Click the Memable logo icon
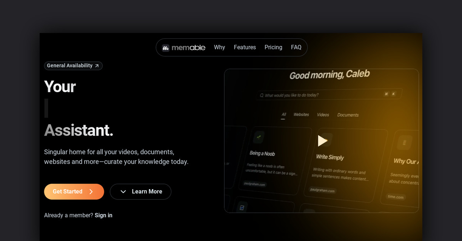This screenshot has height=241, width=462. tap(166, 48)
